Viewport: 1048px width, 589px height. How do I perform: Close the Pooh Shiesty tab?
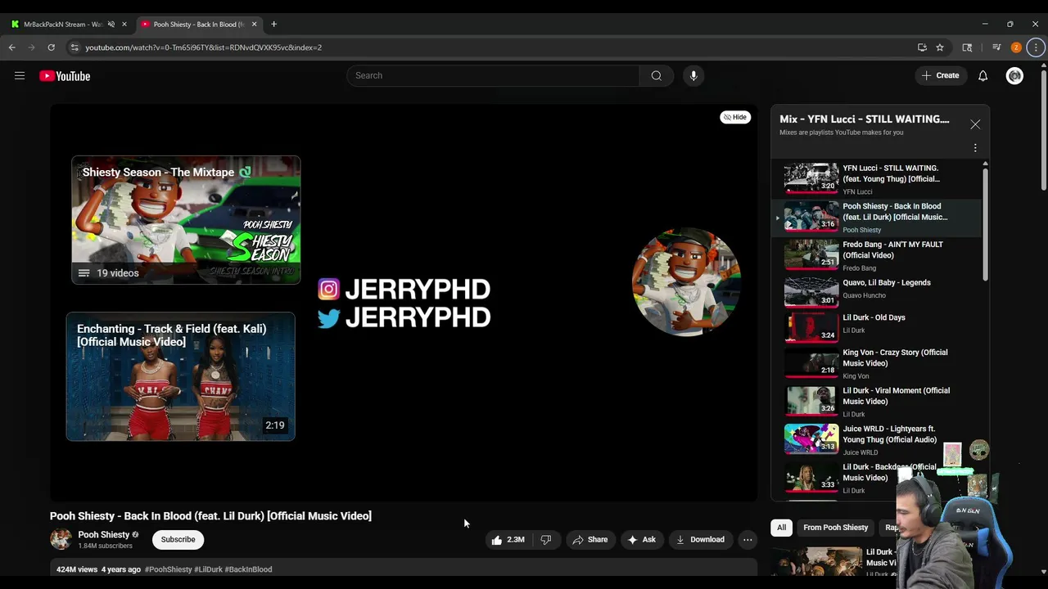click(x=254, y=25)
